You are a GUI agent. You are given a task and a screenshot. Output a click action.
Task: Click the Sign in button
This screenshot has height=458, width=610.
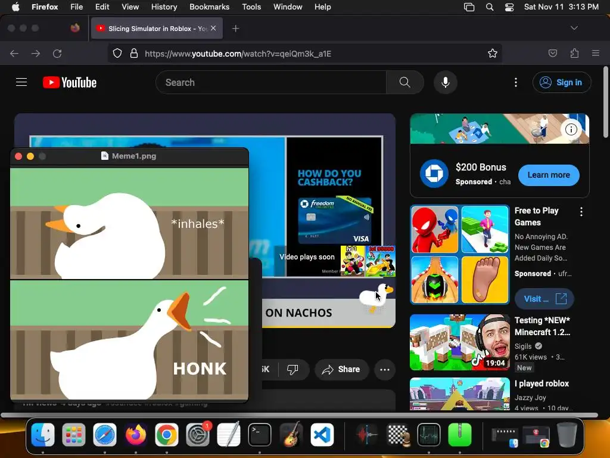coord(562,82)
